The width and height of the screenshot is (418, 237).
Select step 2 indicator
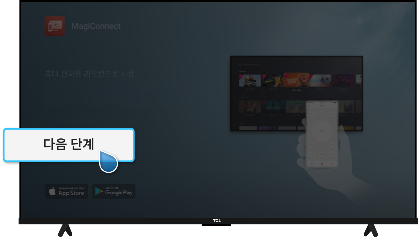coord(374,21)
